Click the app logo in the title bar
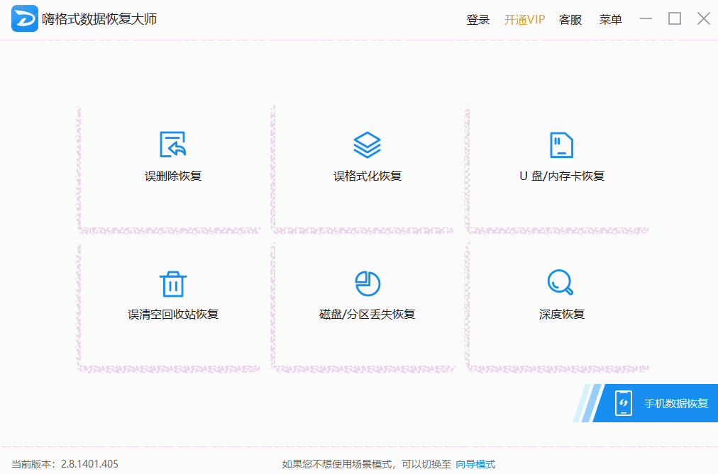The height and width of the screenshot is (474, 718). pos(24,18)
